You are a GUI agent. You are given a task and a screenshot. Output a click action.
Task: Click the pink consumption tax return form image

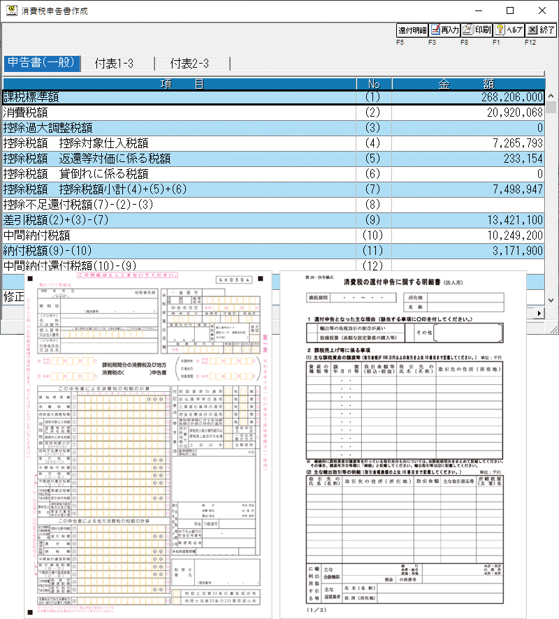pyautogui.click(x=147, y=447)
